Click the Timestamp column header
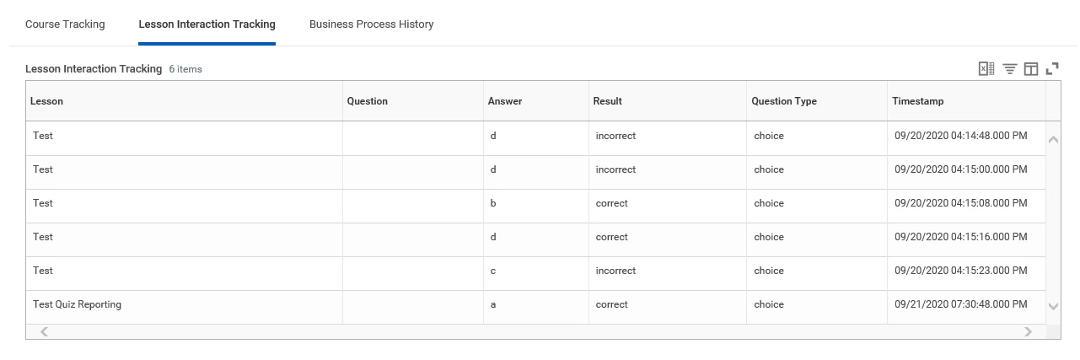The image size is (1080, 360). [917, 101]
